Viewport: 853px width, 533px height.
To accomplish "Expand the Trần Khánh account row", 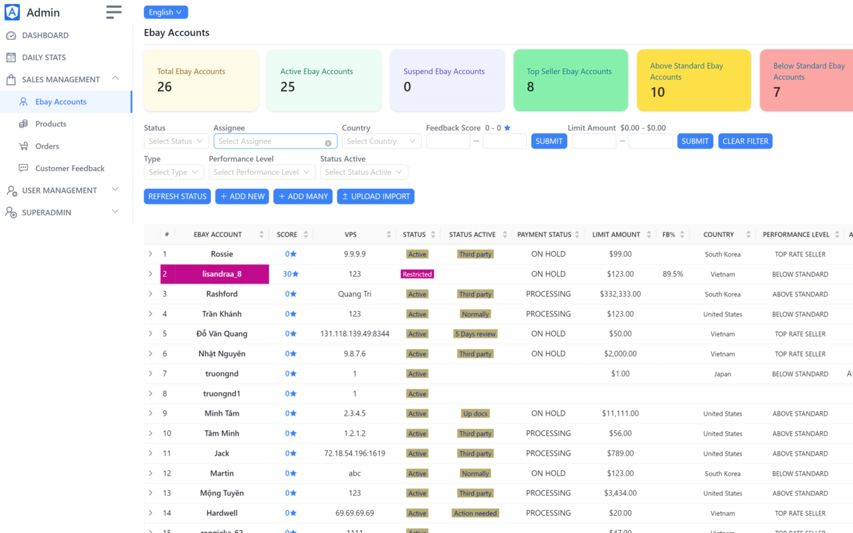I will click(151, 314).
